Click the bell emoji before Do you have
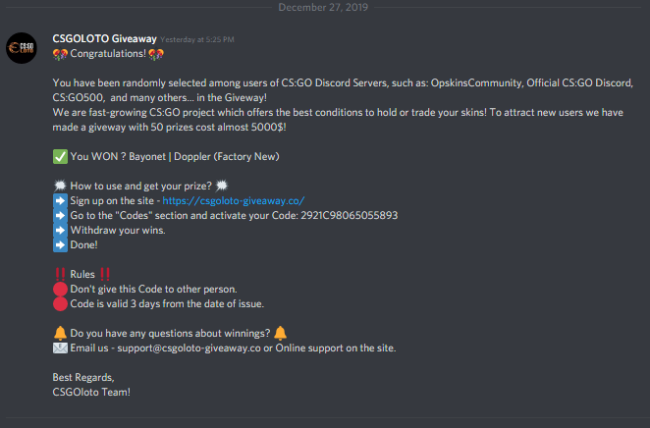 coord(60,333)
